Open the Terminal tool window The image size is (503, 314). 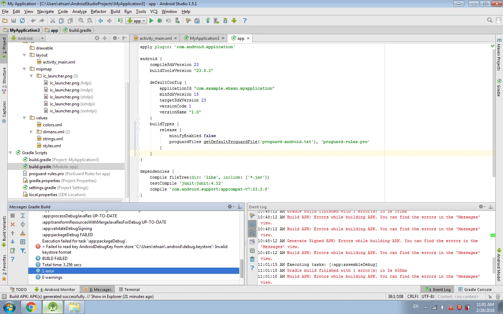(x=129, y=290)
